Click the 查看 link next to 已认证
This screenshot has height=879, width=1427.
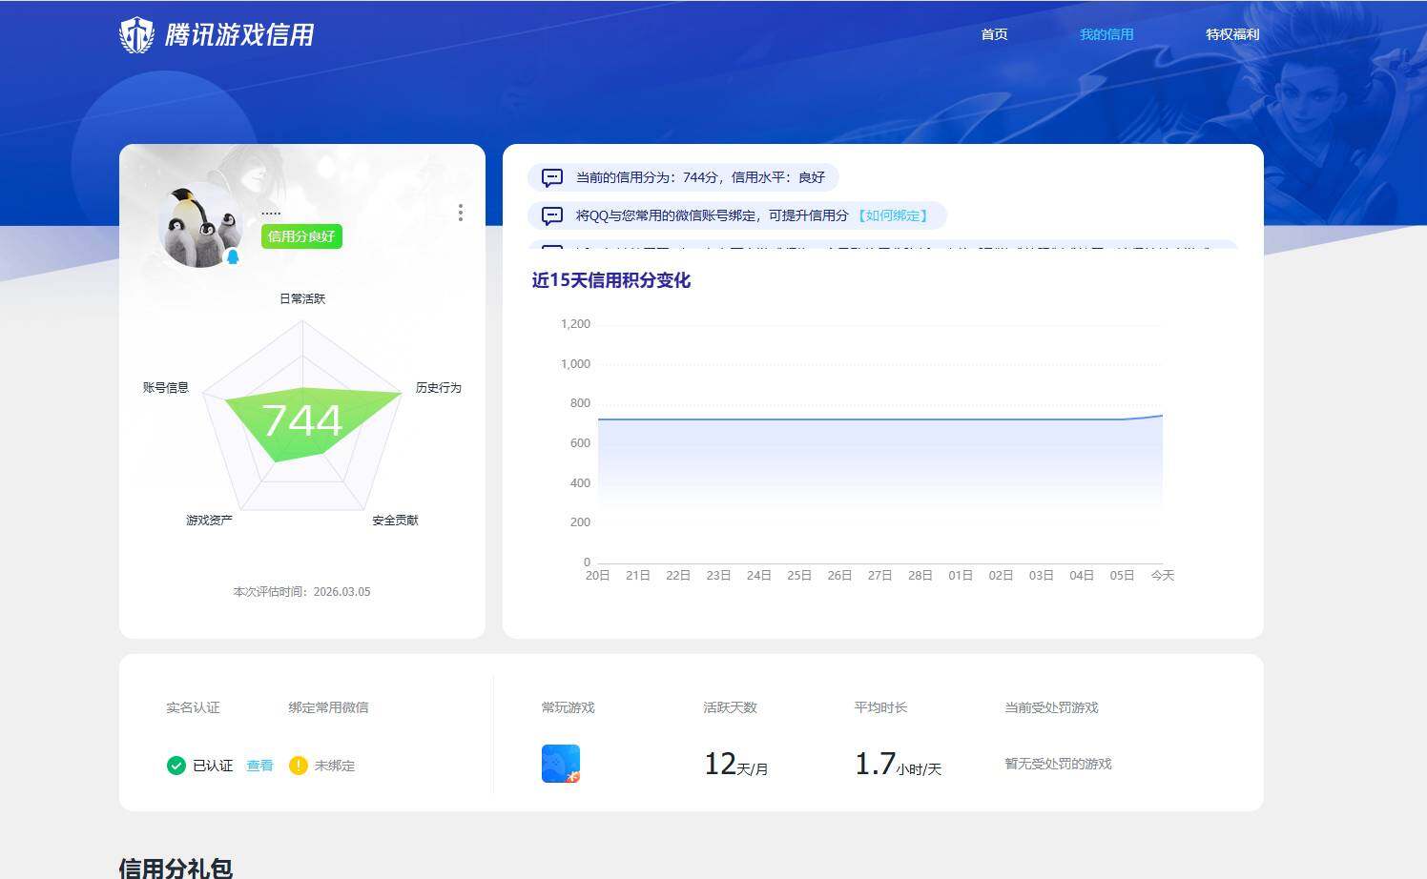click(x=259, y=765)
